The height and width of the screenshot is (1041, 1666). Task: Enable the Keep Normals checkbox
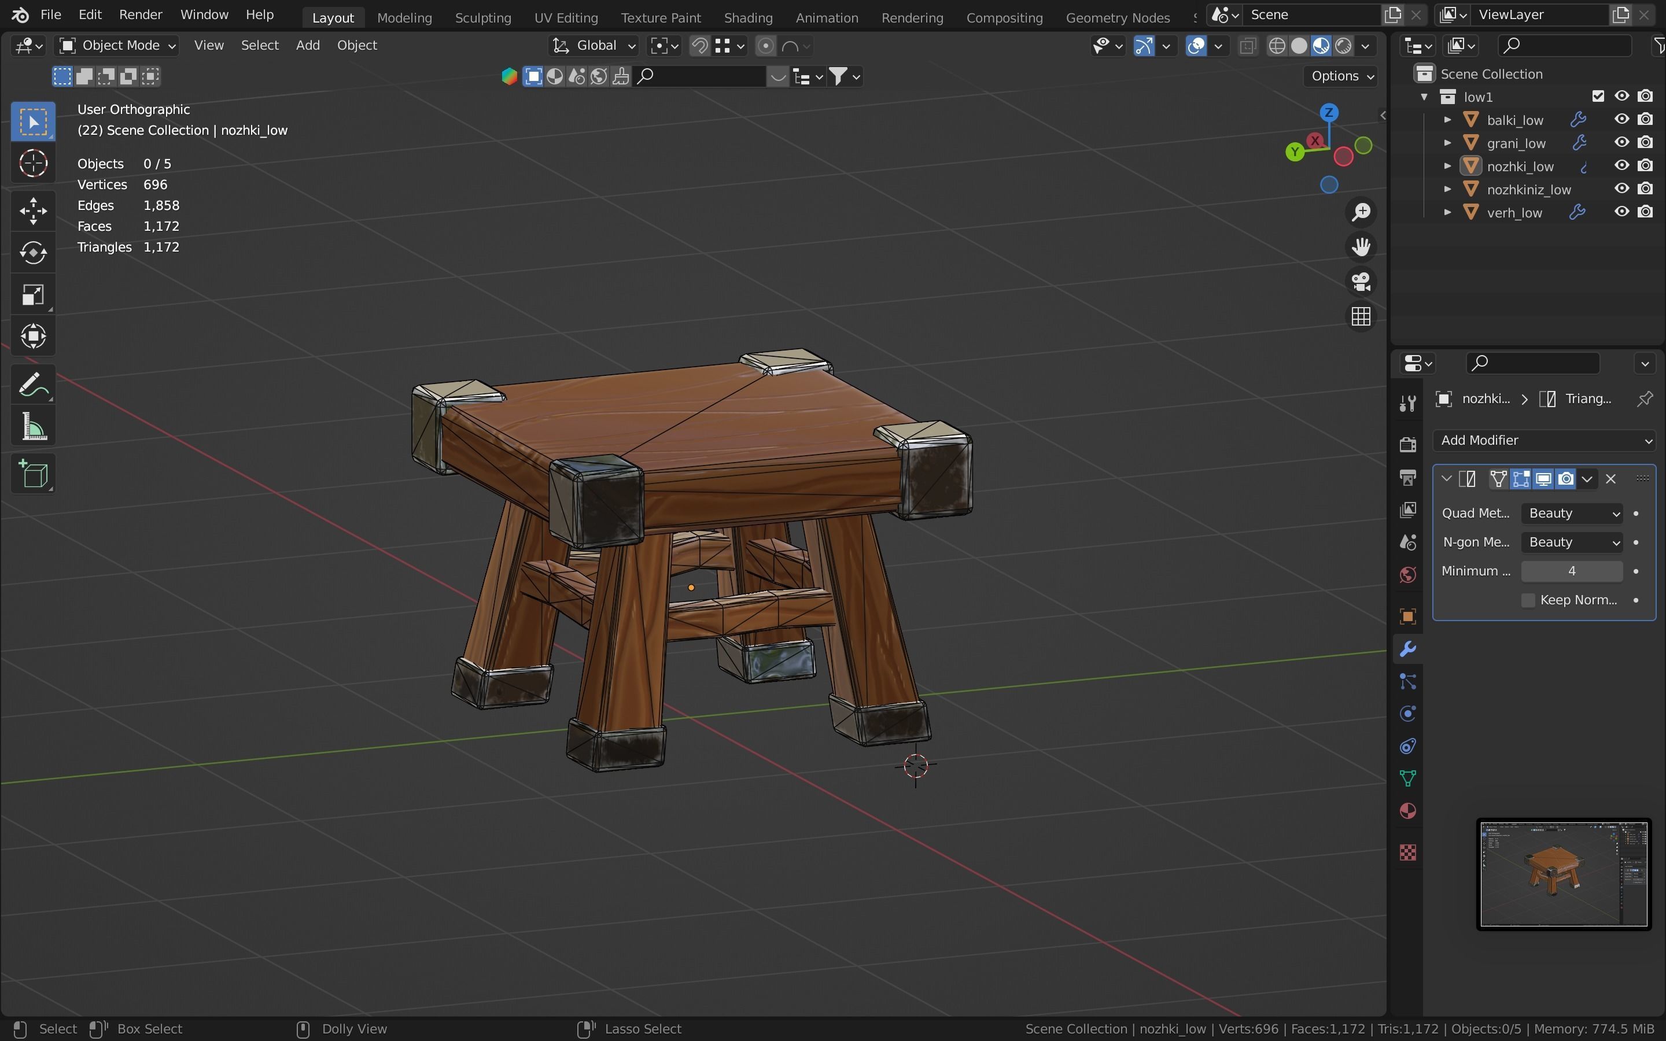1528,600
